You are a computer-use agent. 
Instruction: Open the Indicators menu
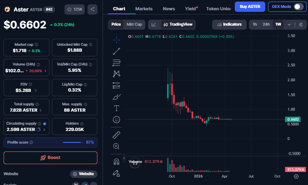pyautogui.click(x=229, y=24)
